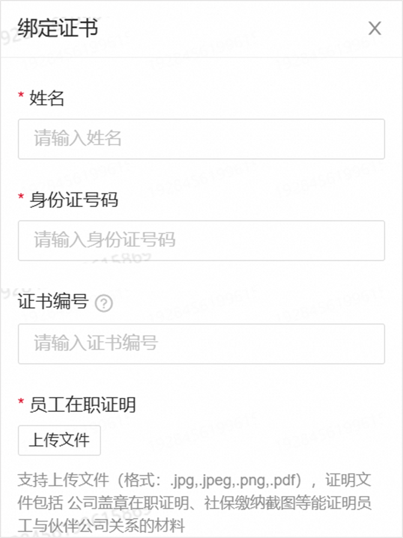Image resolution: width=403 pixels, height=538 pixels.
Task: Click the 姓名 field label
Action: coord(47,98)
